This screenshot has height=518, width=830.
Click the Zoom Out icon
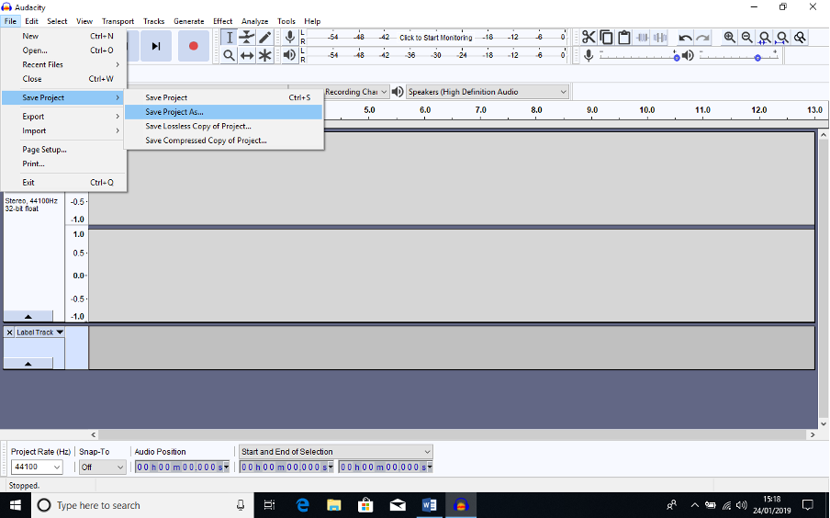point(746,37)
